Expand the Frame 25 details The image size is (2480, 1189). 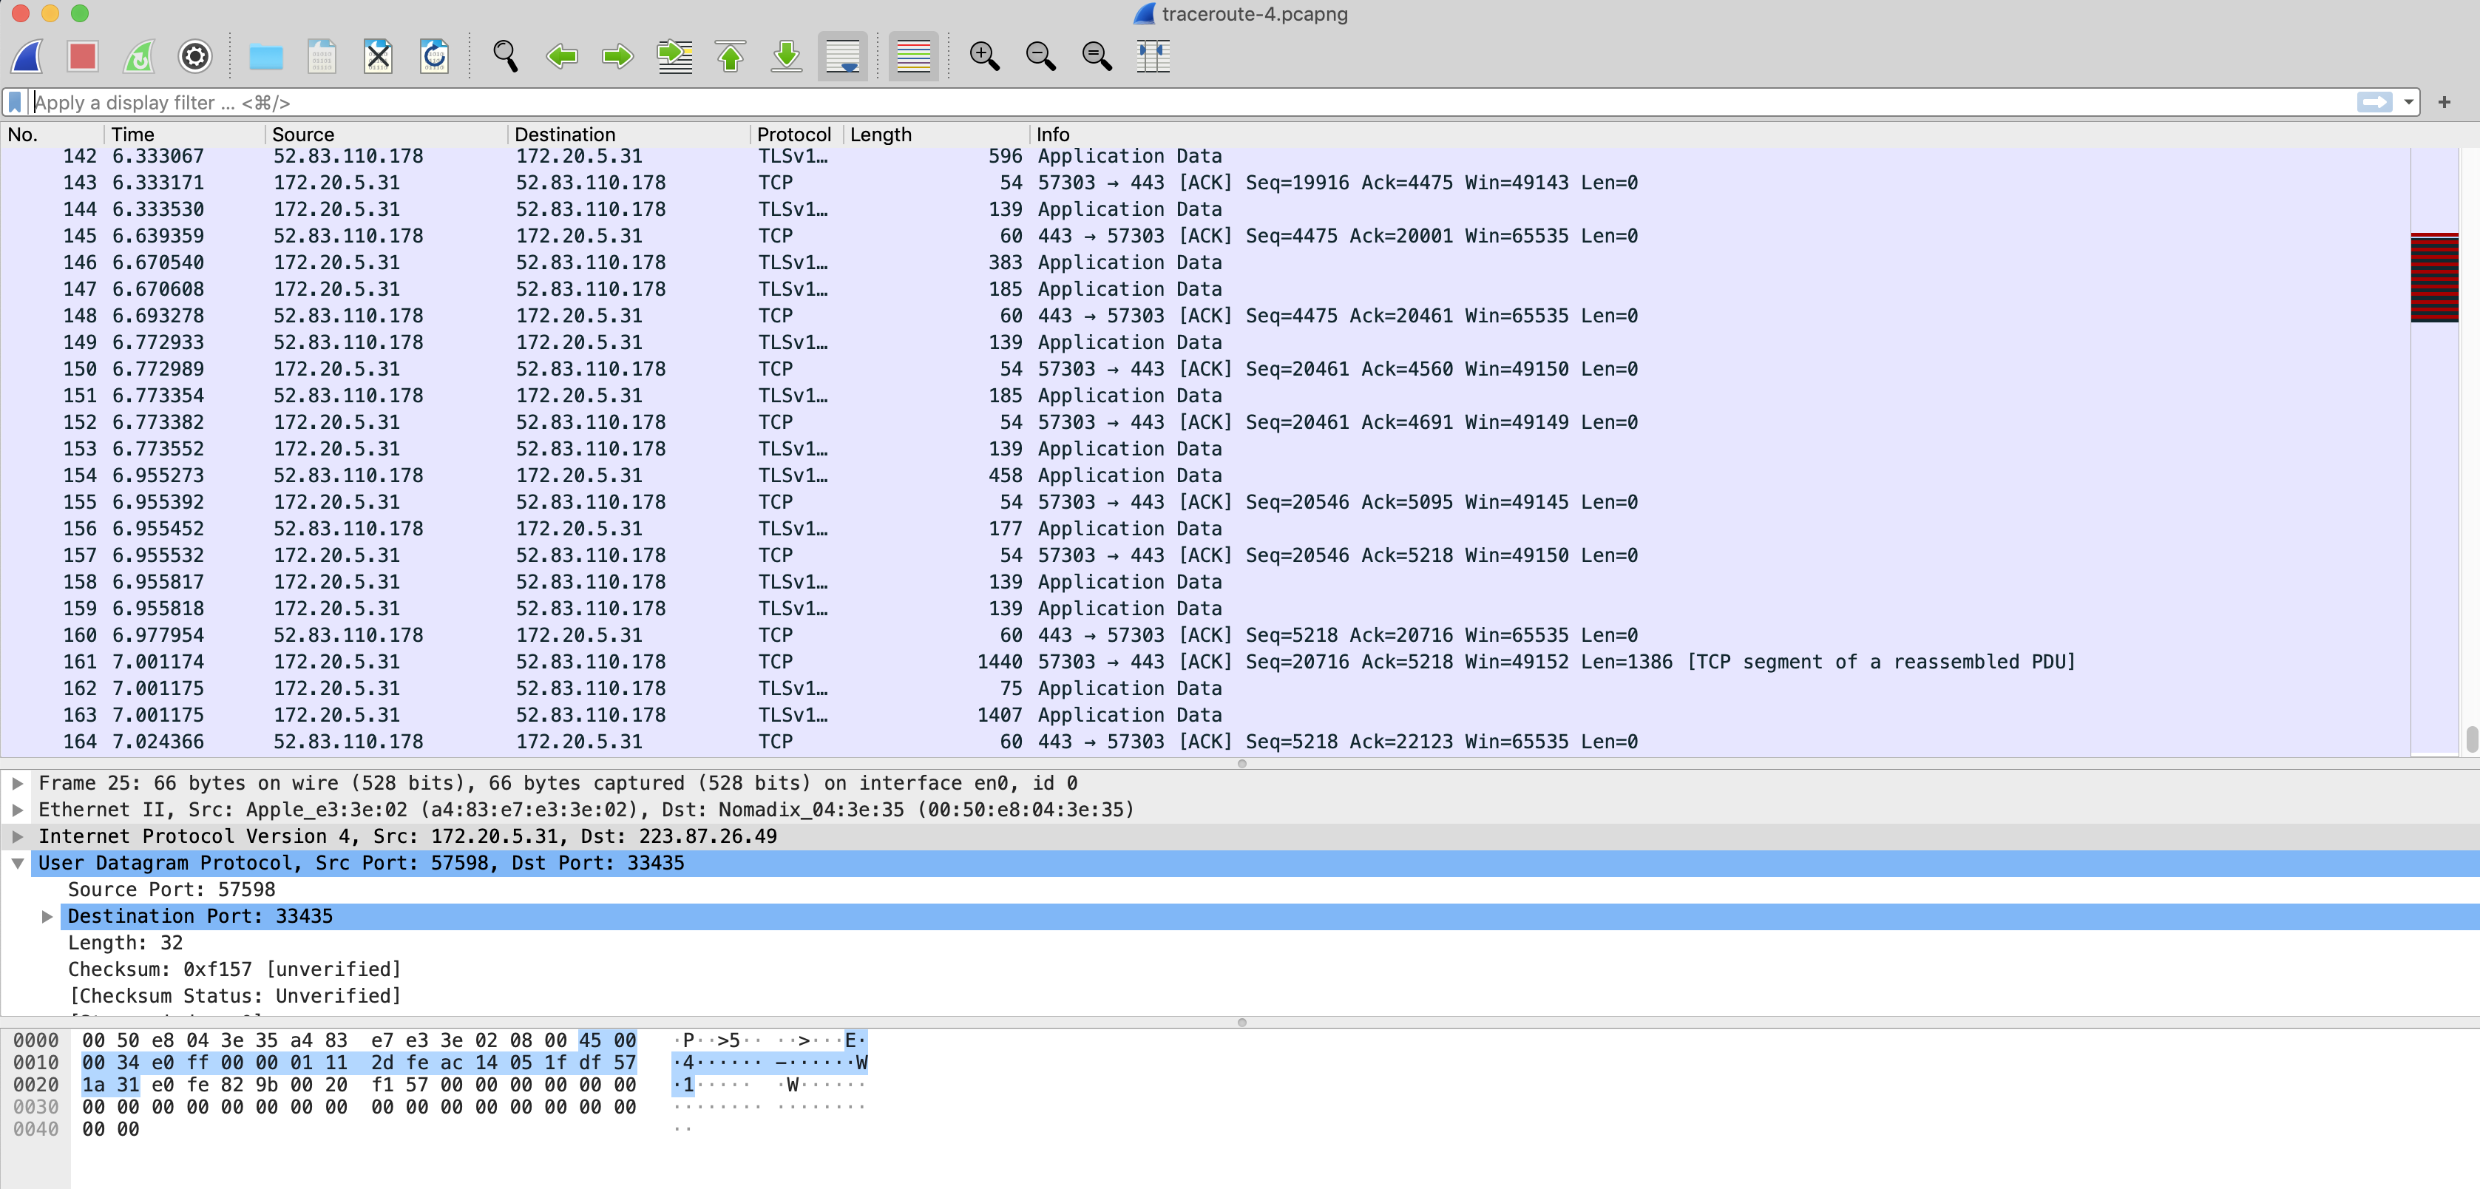click(17, 783)
